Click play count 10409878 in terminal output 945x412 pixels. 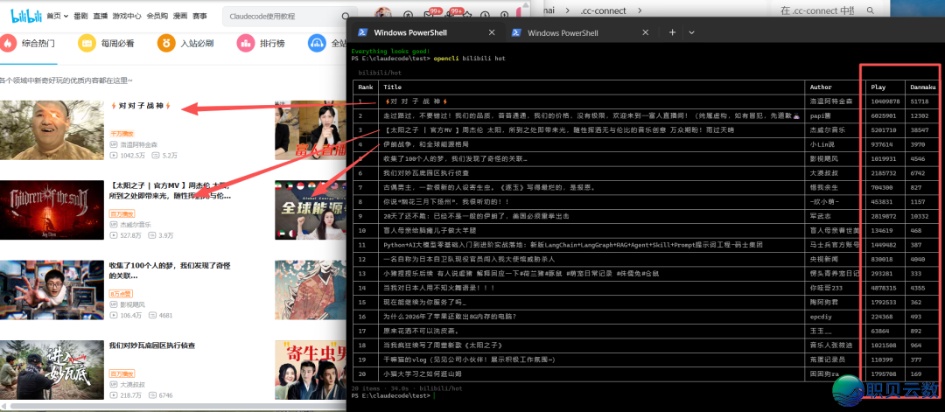click(x=885, y=101)
